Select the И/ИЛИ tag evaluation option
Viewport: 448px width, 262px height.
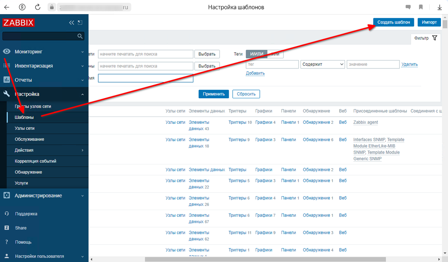tap(256, 54)
